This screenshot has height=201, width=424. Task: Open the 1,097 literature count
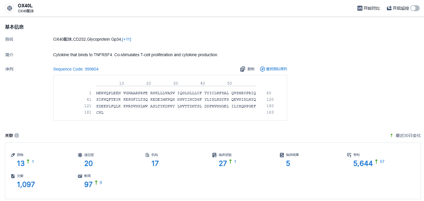coord(26,185)
